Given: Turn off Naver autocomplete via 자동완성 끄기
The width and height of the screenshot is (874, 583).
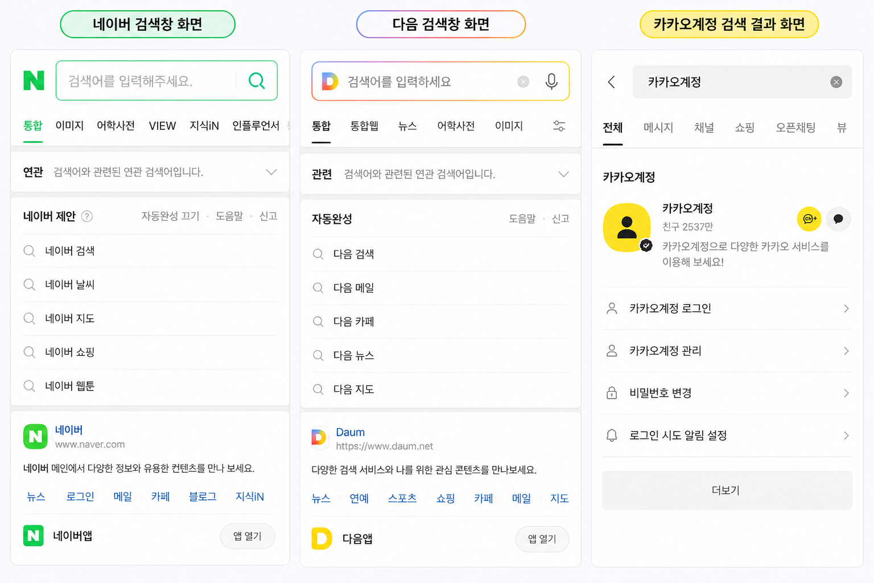Looking at the screenshot, I should (x=171, y=216).
